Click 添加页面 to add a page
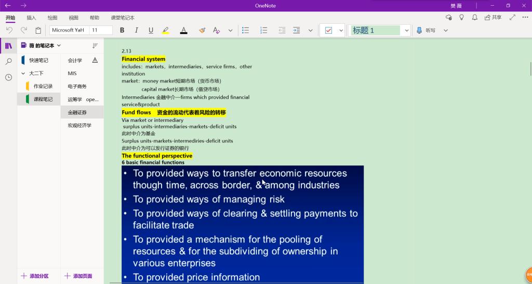The height and width of the screenshot is (284, 532). (x=78, y=276)
